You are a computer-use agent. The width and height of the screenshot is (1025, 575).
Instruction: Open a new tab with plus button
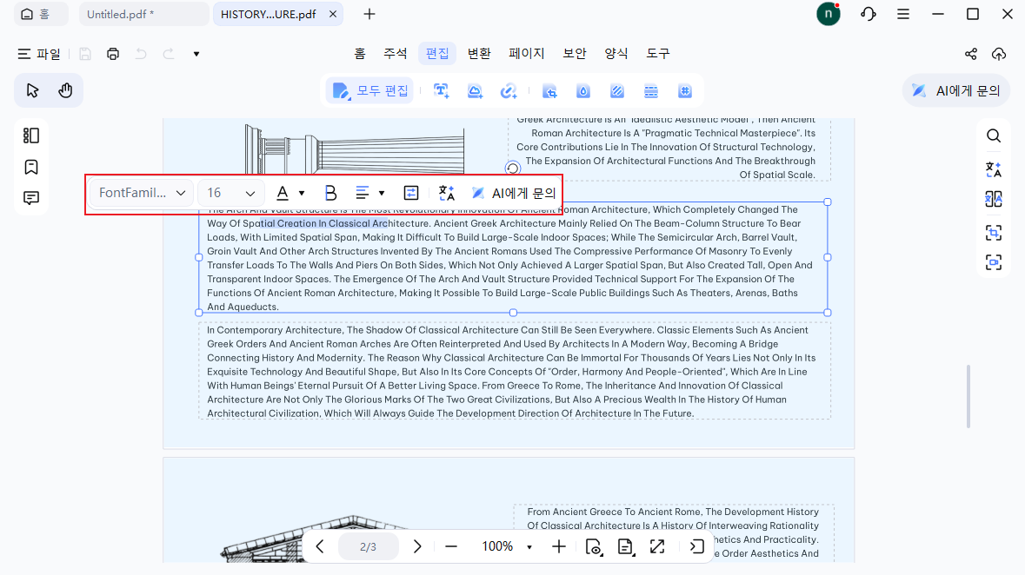click(369, 14)
